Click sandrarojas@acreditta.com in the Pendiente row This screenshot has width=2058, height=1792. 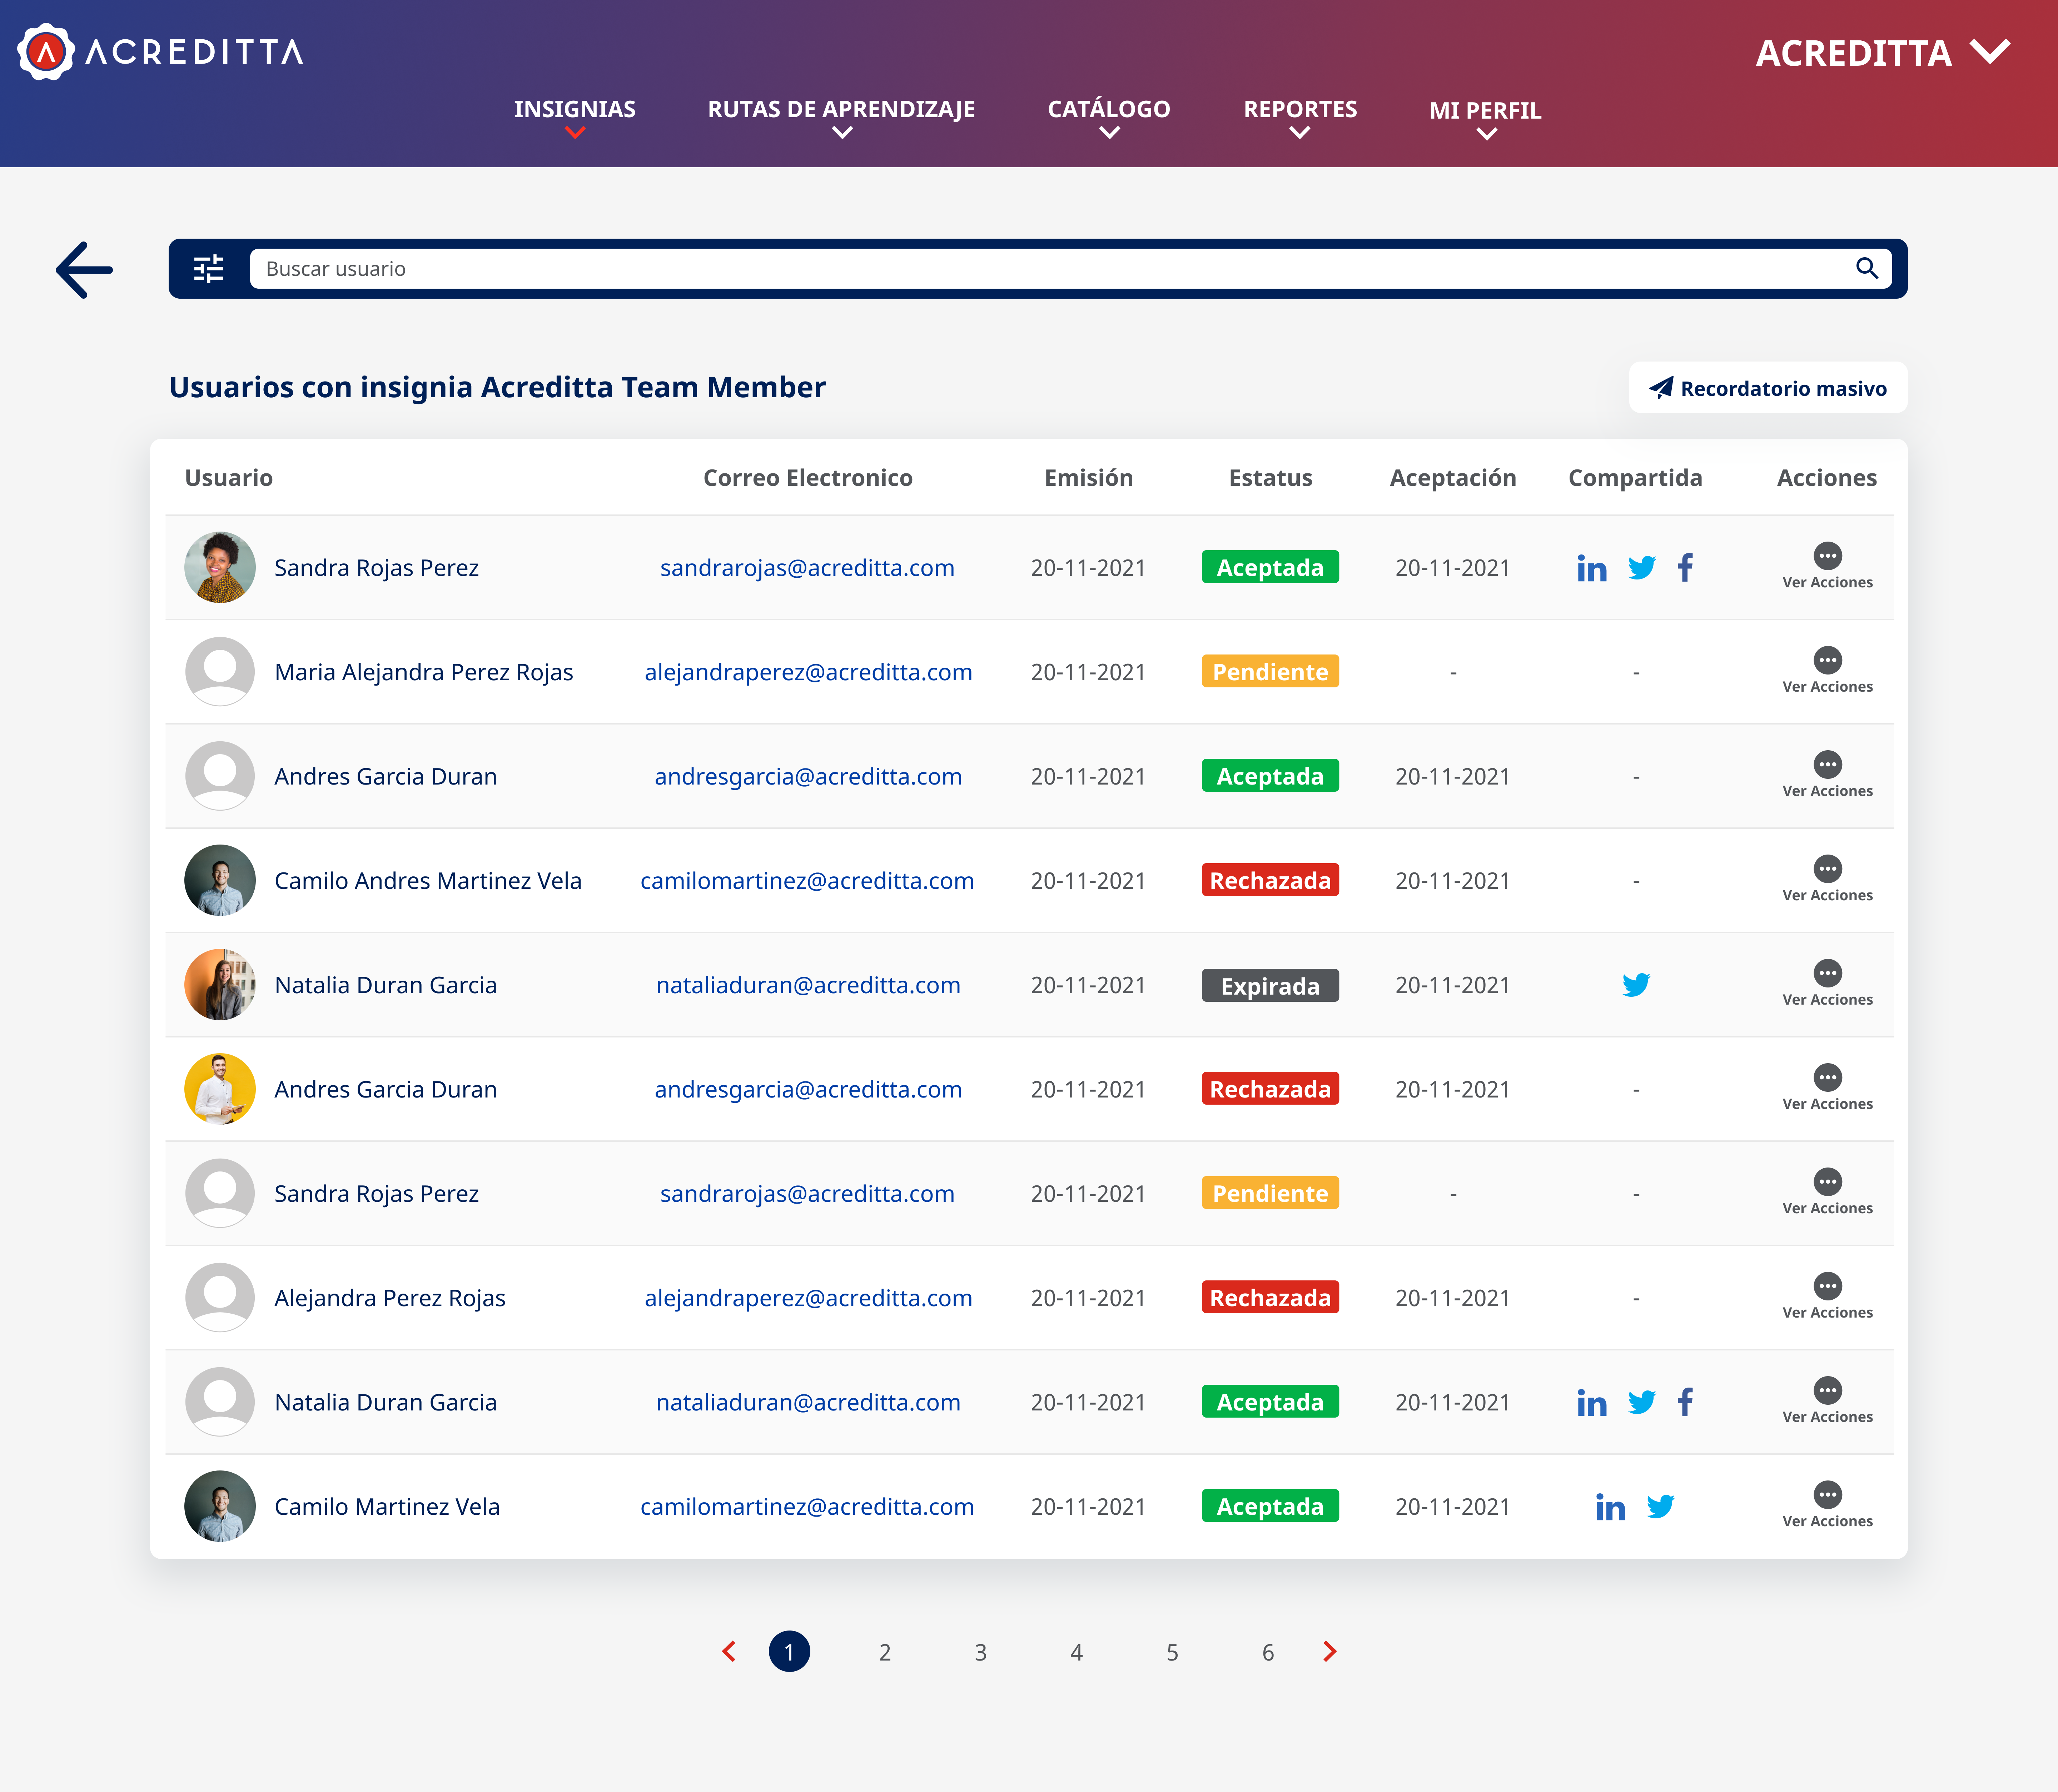[x=807, y=1194]
